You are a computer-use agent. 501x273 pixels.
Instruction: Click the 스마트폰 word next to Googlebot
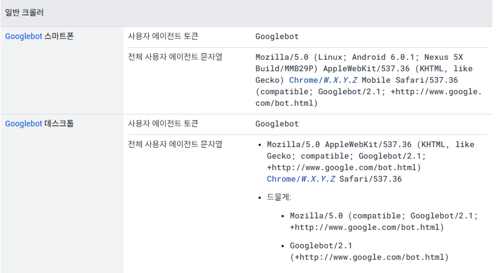click(59, 36)
